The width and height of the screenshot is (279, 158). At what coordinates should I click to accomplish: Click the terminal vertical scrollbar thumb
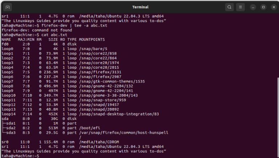coord(278,117)
